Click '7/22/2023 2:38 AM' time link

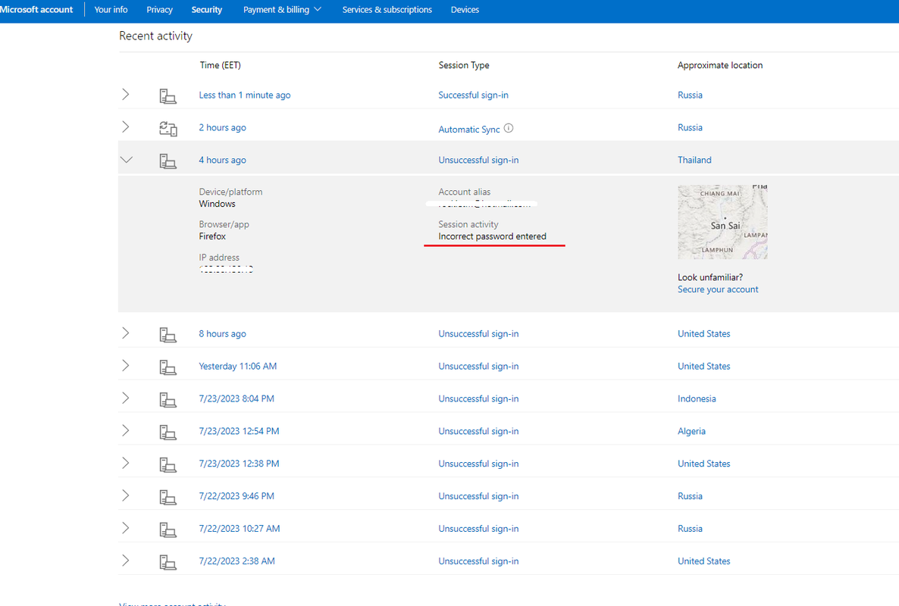(236, 561)
